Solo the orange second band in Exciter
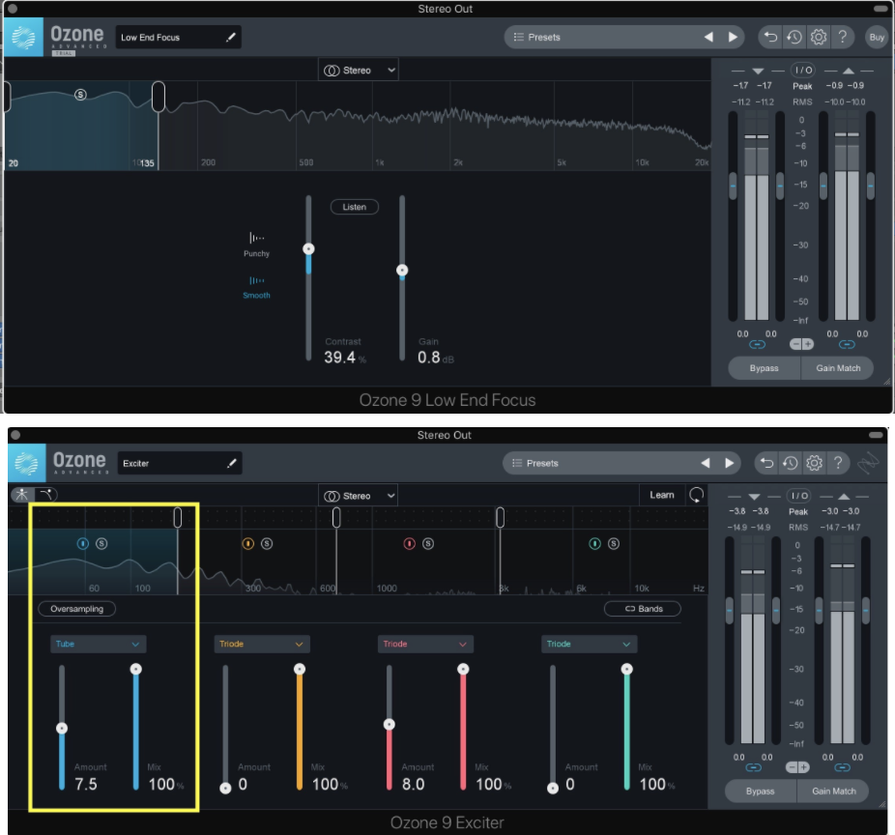The width and height of the screenshot is (895, 835). 267,544
